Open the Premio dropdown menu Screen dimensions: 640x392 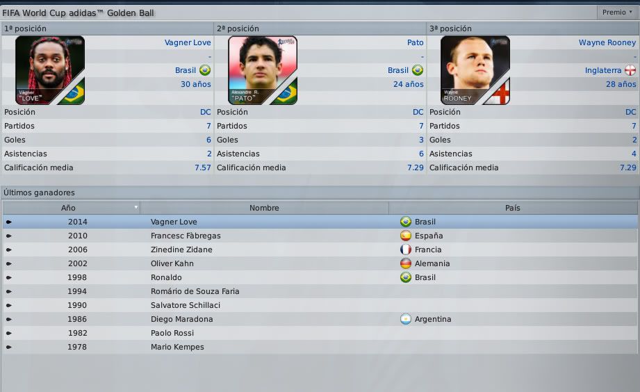(618, 13)
